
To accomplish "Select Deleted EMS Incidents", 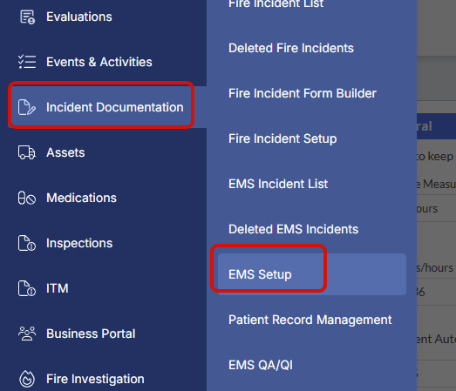I will click(x=294, y=229).
